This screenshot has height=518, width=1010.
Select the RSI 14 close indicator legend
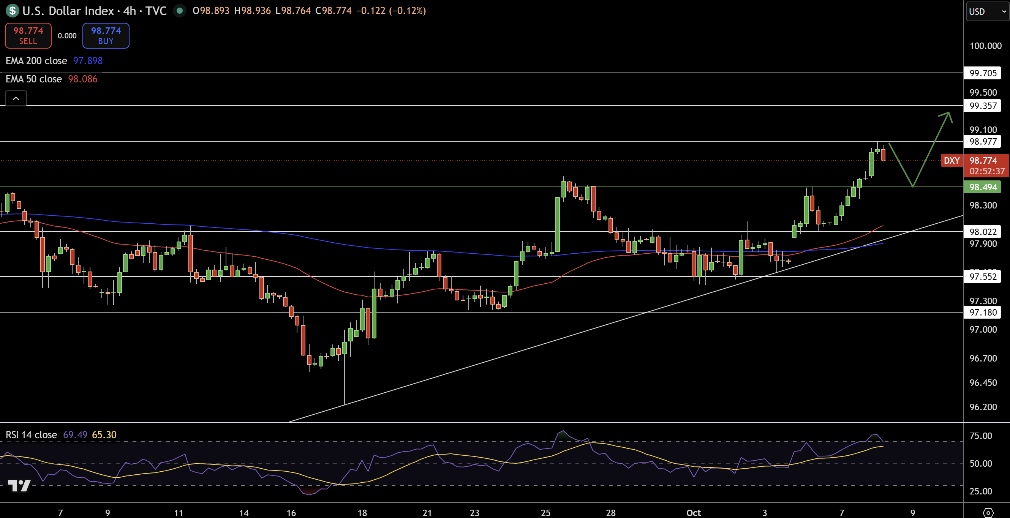(32, 434)
